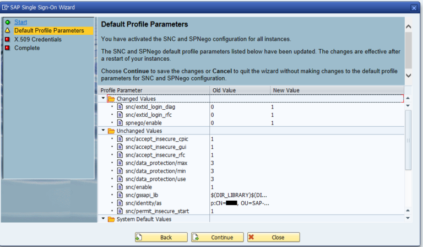Collapse the System Default Values node
The image size is (423, 247).
click(x=103, y=219)
